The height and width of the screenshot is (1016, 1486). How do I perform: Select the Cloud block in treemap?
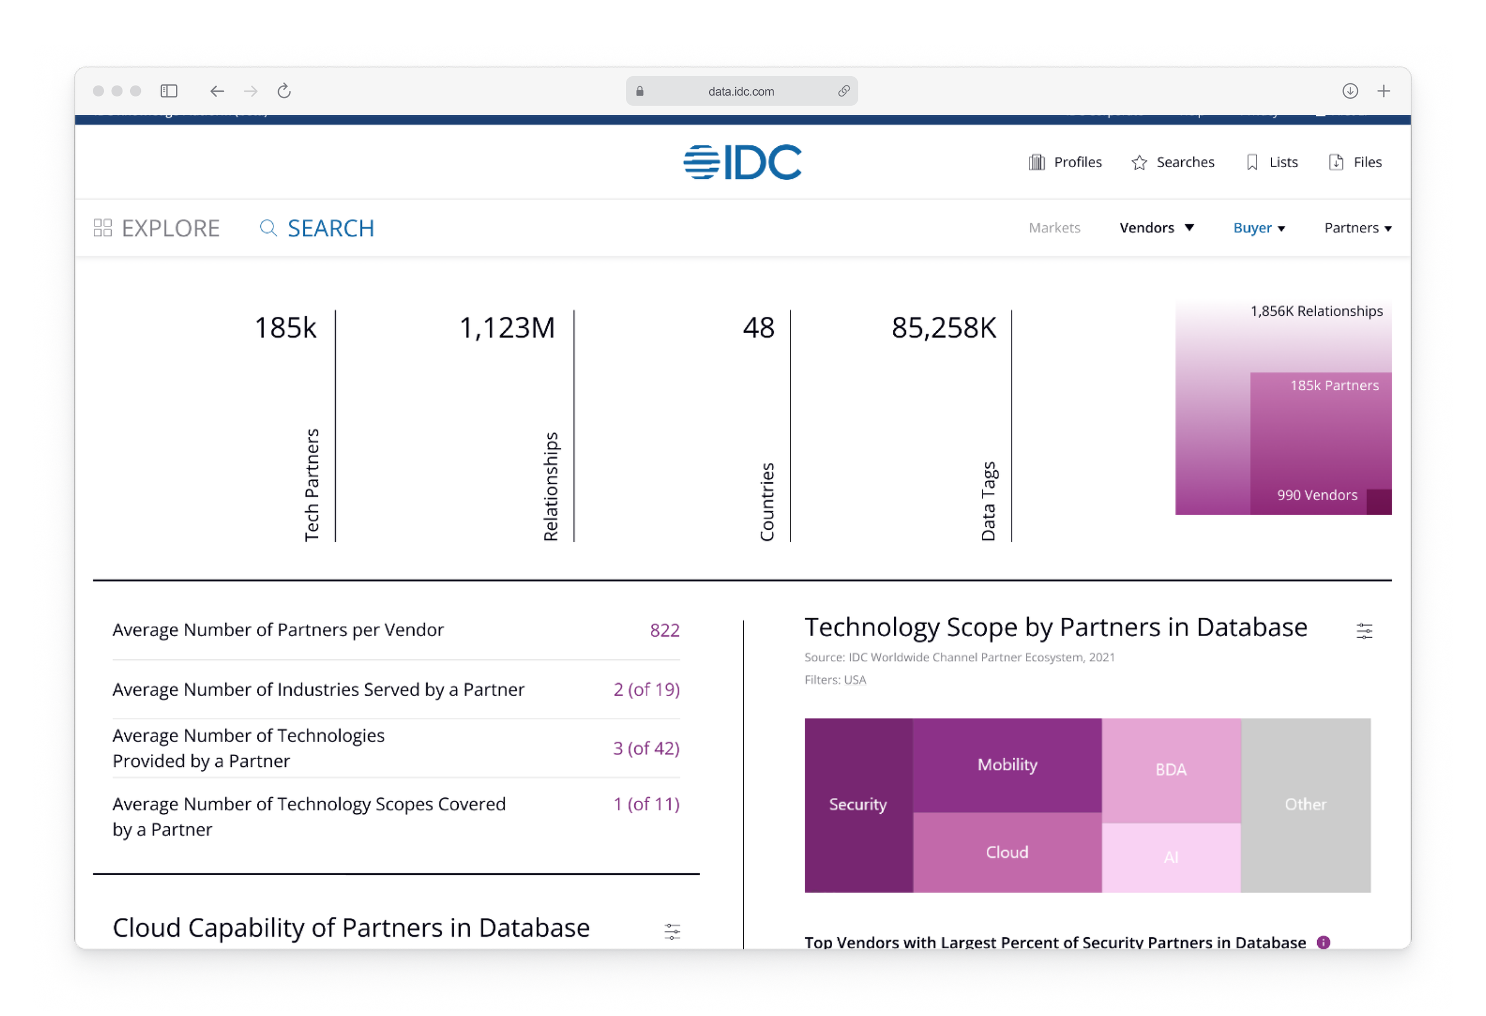(x=1006, y=853)
